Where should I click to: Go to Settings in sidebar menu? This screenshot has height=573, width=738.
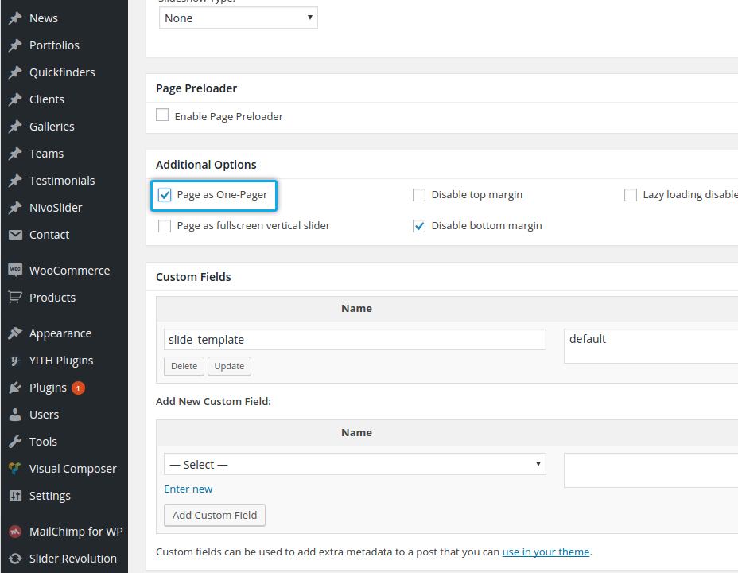[x=49, y=496]
